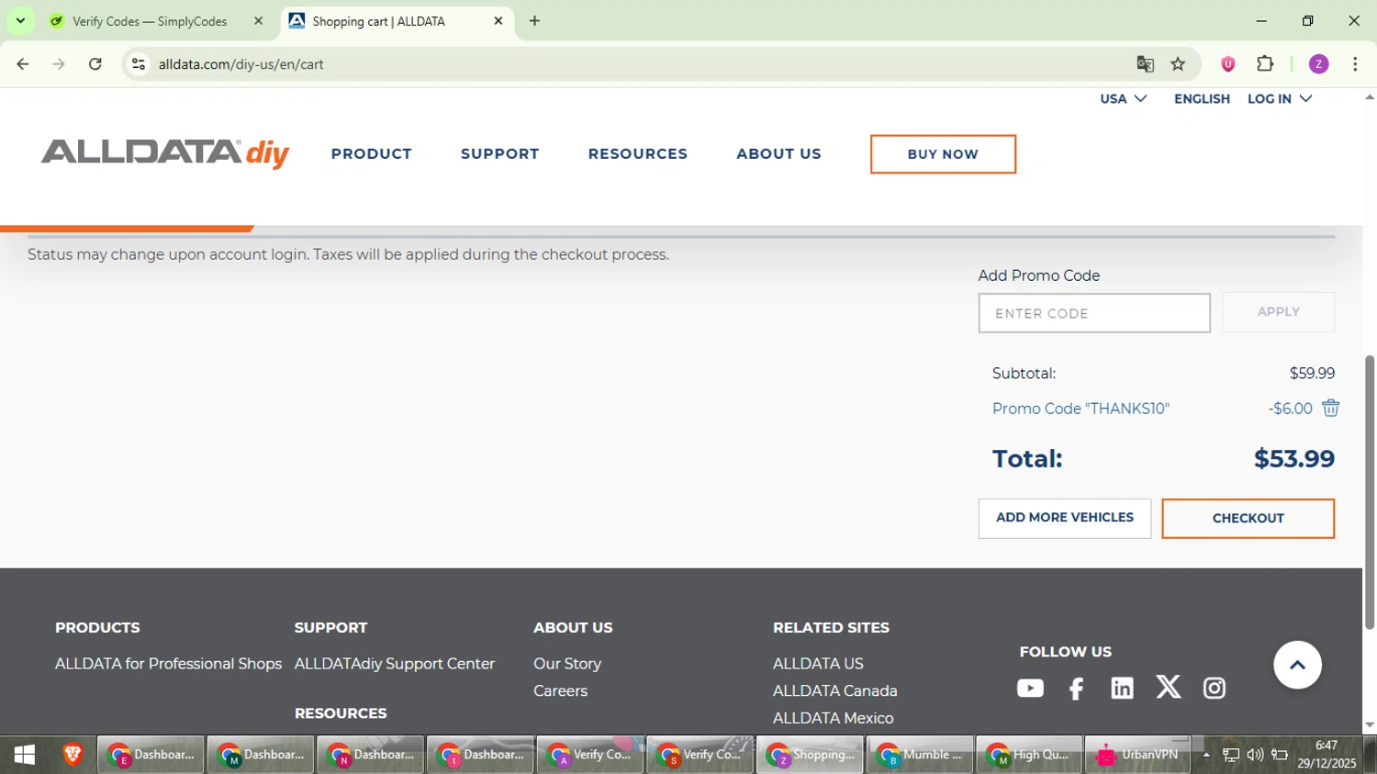Switch to Verify Codes — SimplyCodes tab
Viewport: 1377px width, 774px height.
pyautogui.click(x=150, y=20)
